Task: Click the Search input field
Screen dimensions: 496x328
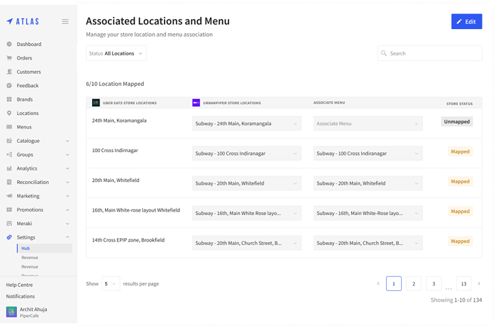Action: point(434,53)
